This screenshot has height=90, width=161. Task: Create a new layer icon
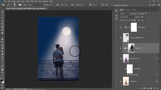(154, 88)
